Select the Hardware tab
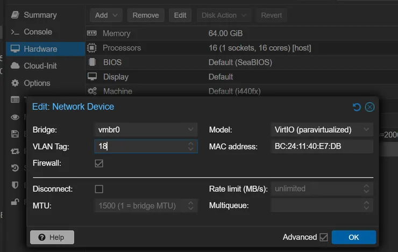398x252 pixels. pos(40,49)
